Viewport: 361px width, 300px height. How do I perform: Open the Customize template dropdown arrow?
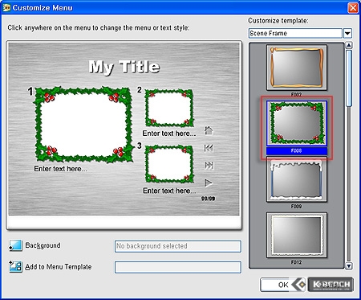[x=347, y=33]
